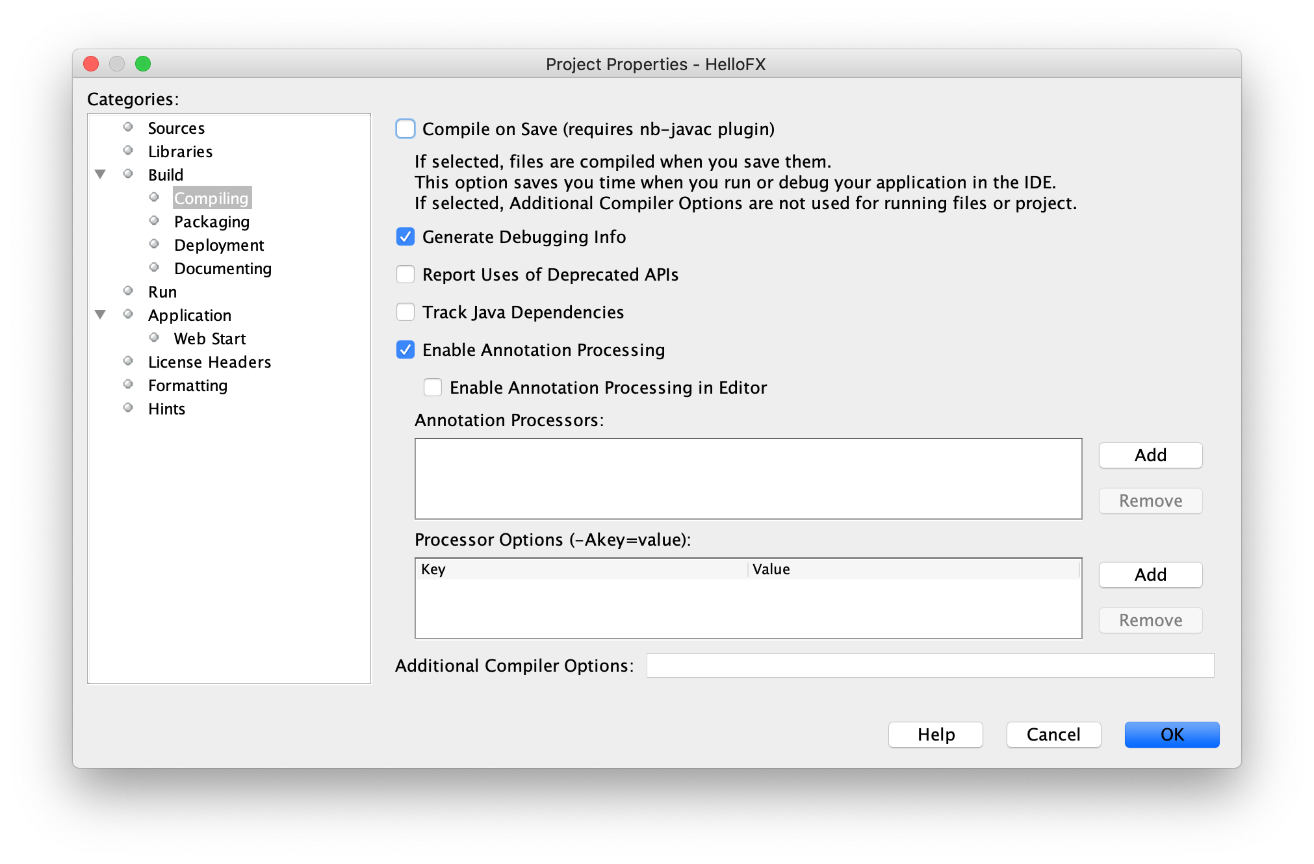
Task: Tick Enable Annotation Processing in Editor
Action: (x=433, y=387)
